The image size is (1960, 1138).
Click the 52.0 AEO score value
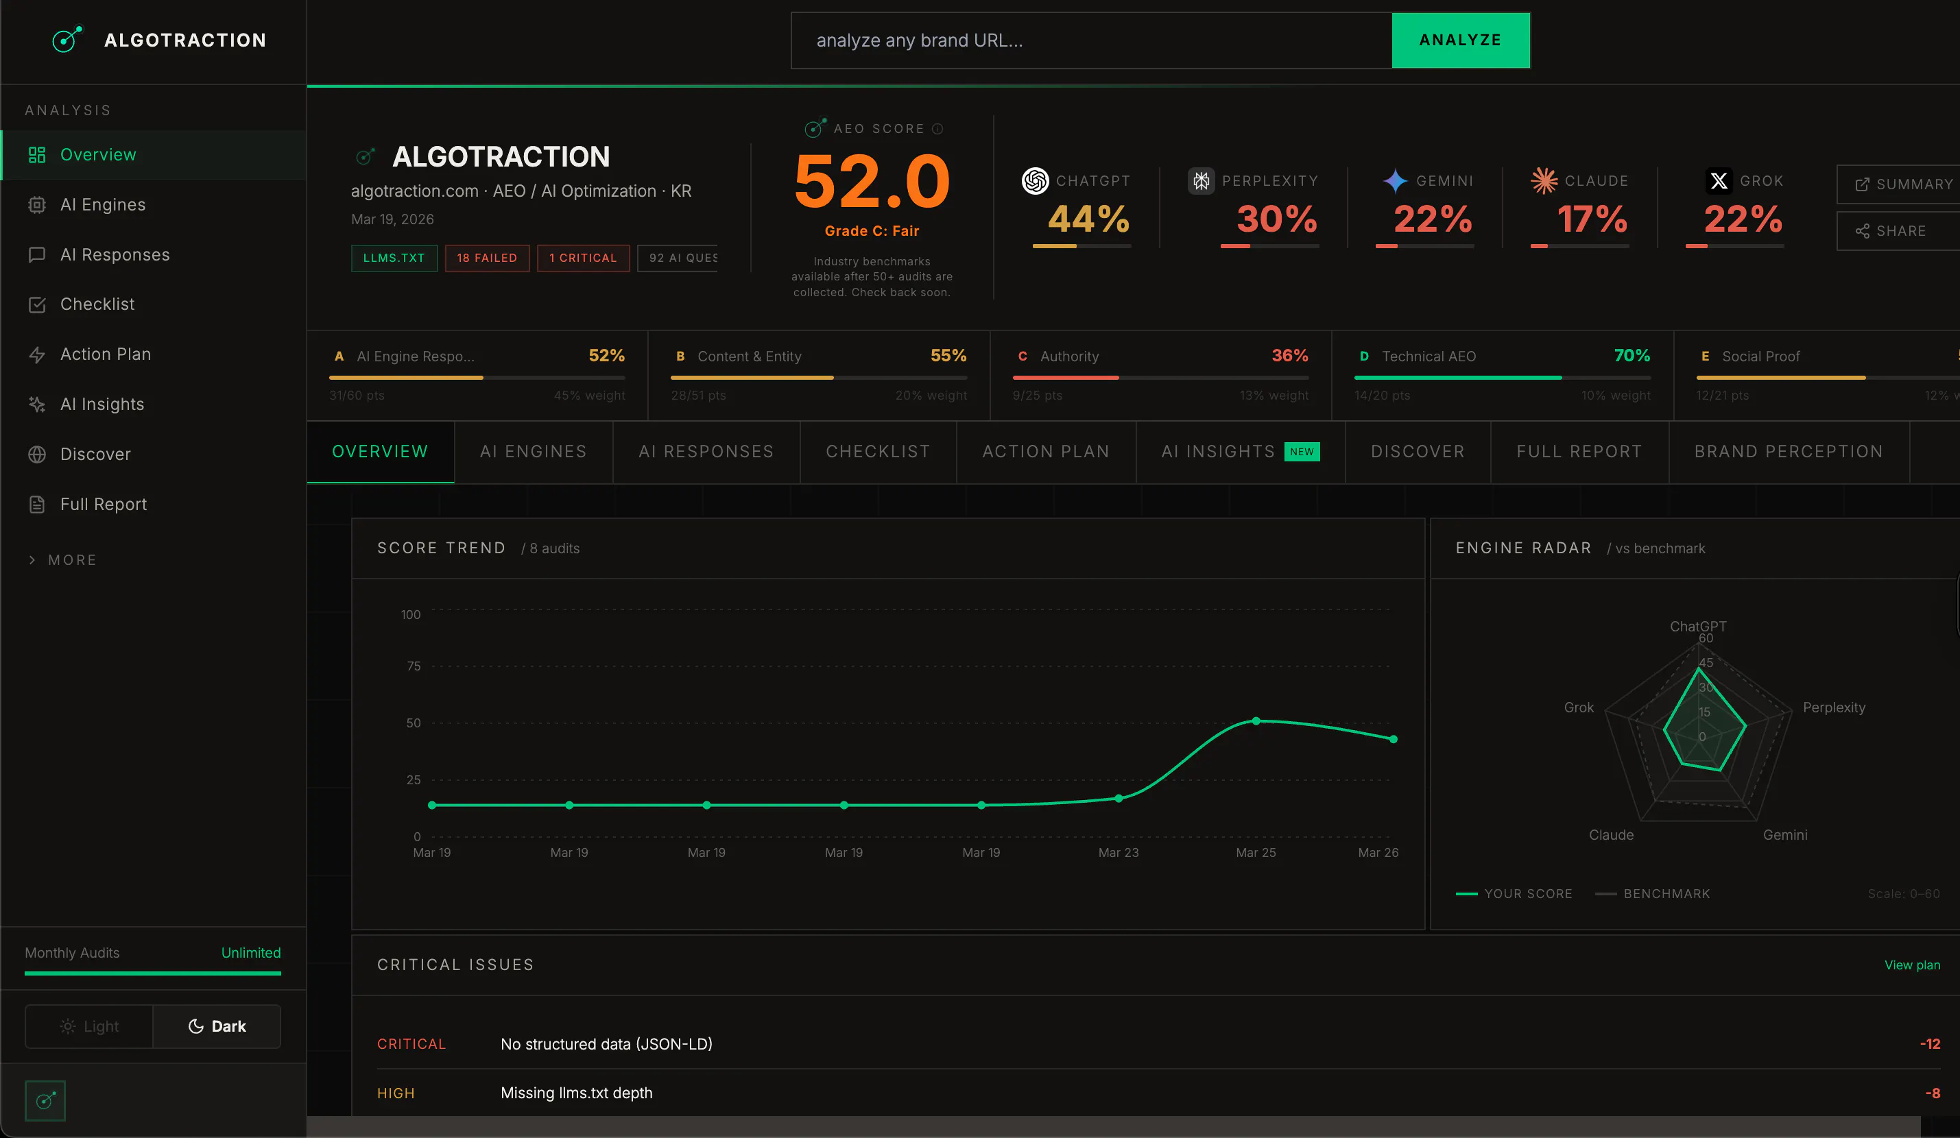coord(872,182)
